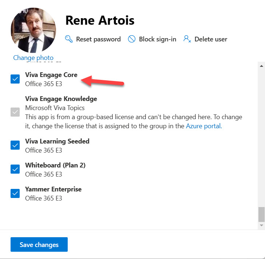
Task: Click the Whiteboard (Plan 2) label
Action: (x=55, y=165)
